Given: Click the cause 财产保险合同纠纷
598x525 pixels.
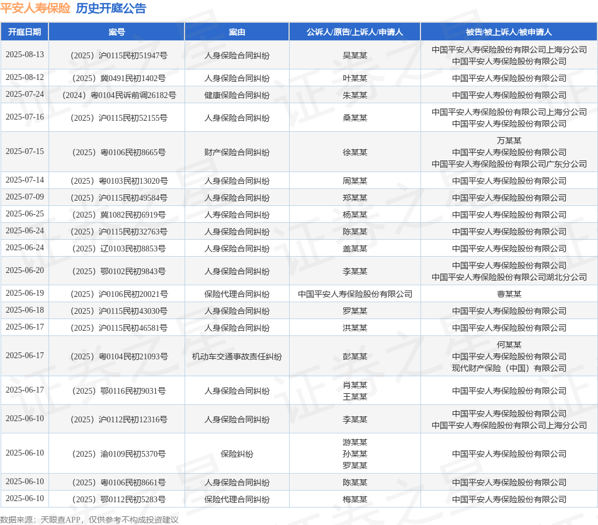Looking at the screenshot, I should (x=237, y=152).
